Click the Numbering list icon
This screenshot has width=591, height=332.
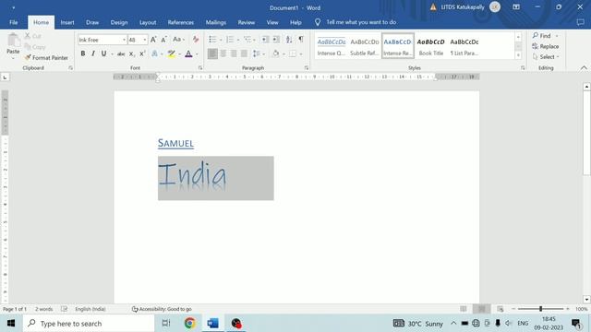click(x=230, y=40)
